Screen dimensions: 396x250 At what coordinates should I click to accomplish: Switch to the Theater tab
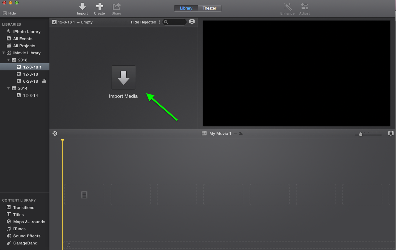[209, 8]
